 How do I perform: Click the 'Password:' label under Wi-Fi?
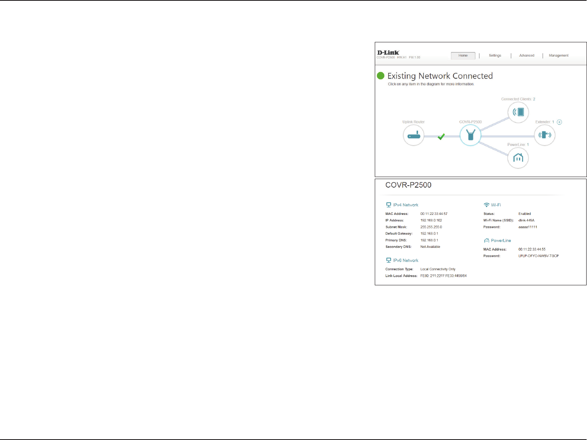[492, 227]
